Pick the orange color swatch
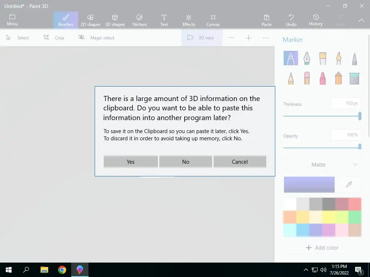The image size is (370, 277). [x=290, y=217]
